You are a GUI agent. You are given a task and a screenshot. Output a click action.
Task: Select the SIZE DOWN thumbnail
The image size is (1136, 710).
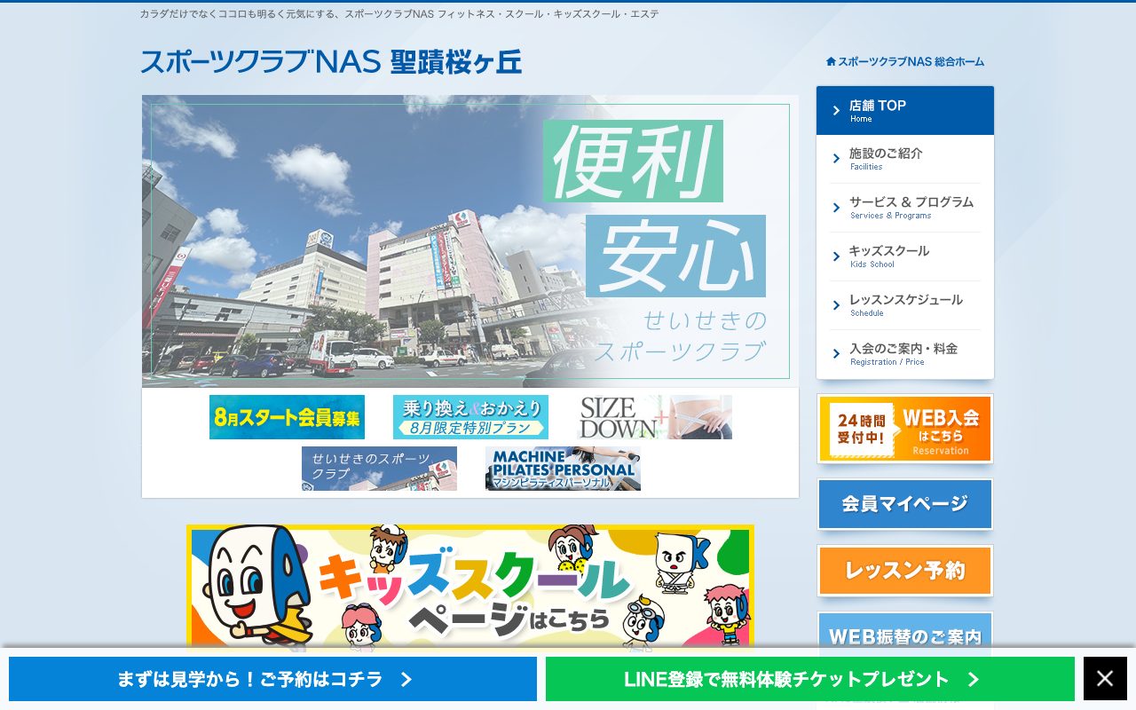click(654, 417)
